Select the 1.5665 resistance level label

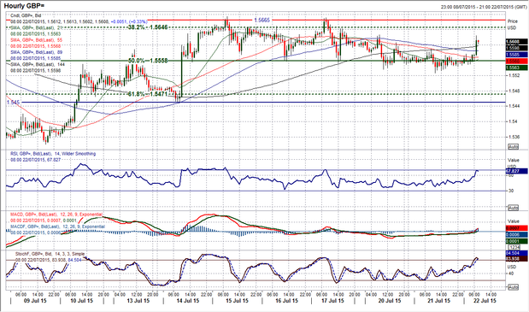262,21
